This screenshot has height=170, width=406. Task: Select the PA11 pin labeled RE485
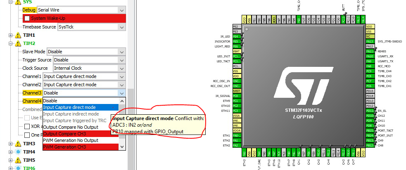pos(370,51)
